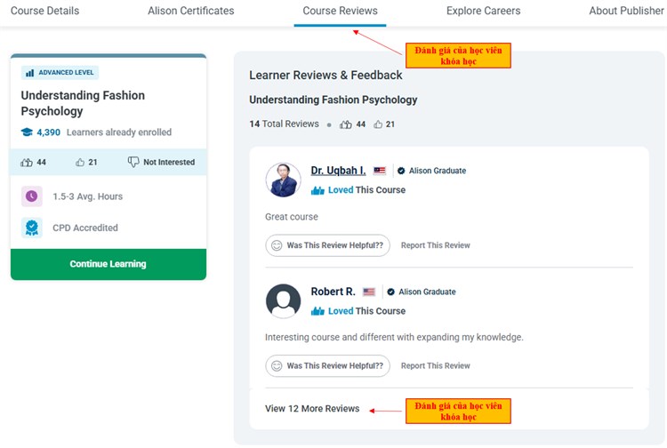Expand View 12 More Reviews
Viewport: 667px width, 448px height.
coord(312,409)
